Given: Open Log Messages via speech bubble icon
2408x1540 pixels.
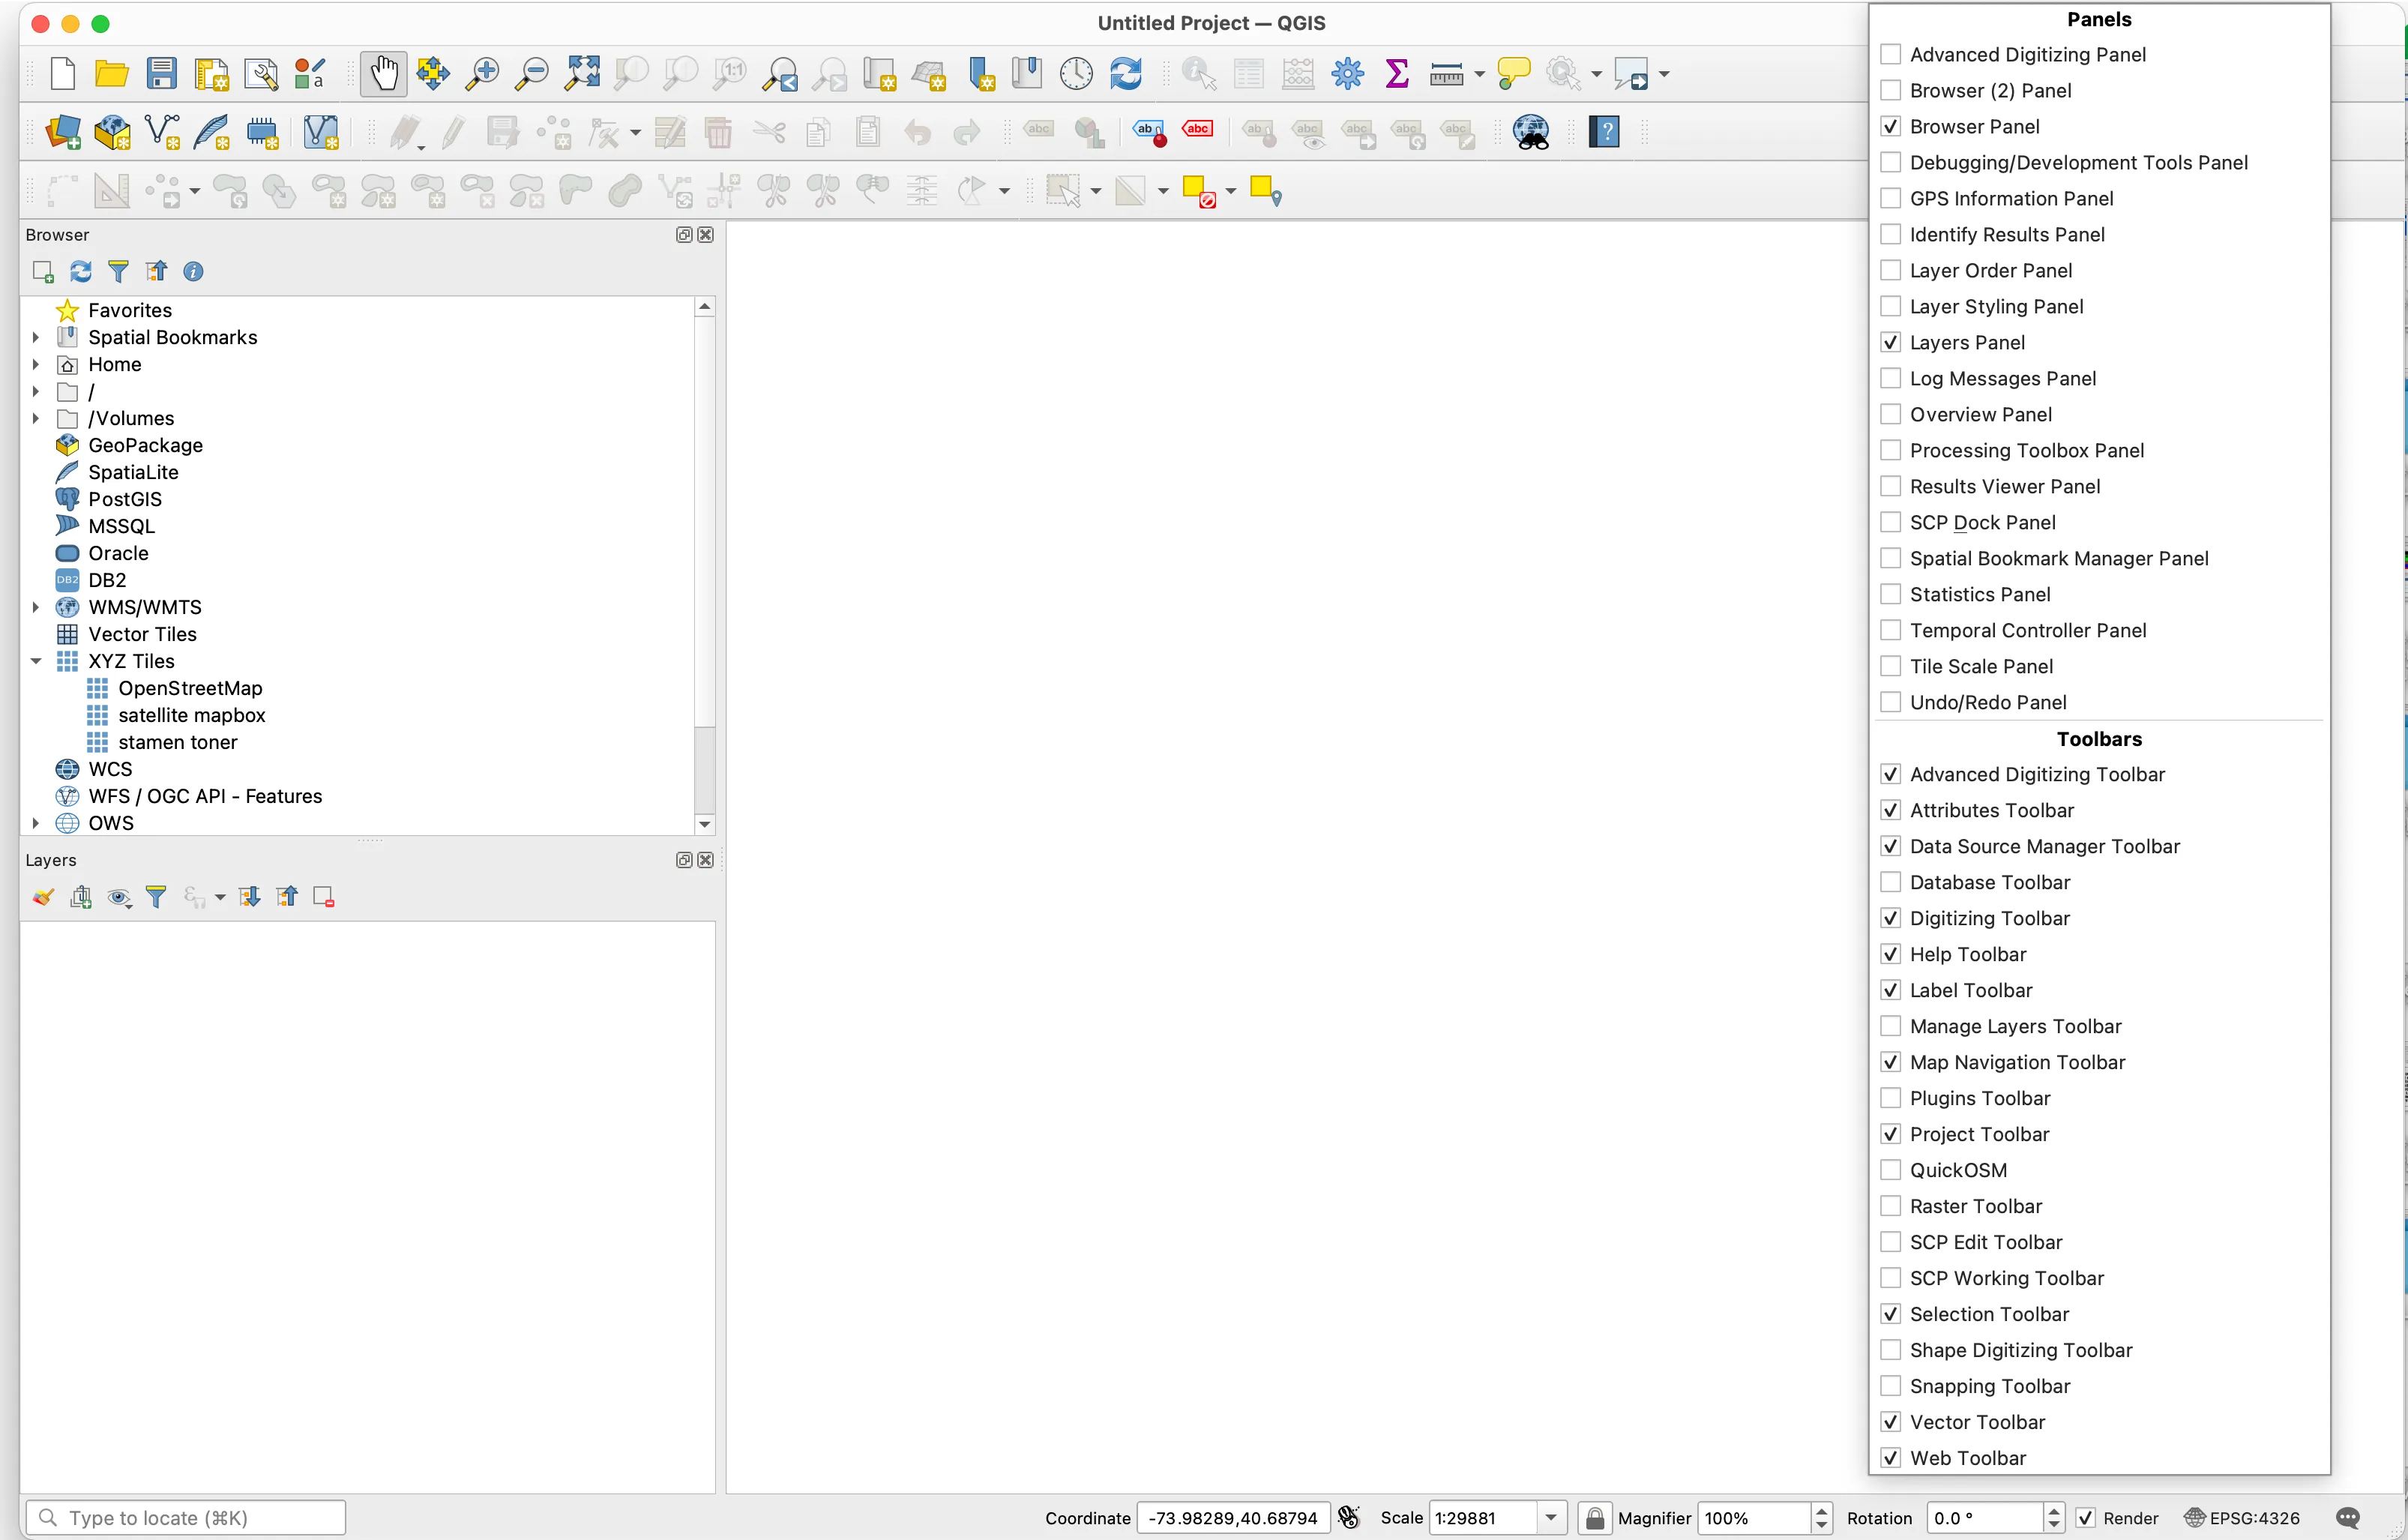Looking at the screenshot, I should click(2349, 1517).
